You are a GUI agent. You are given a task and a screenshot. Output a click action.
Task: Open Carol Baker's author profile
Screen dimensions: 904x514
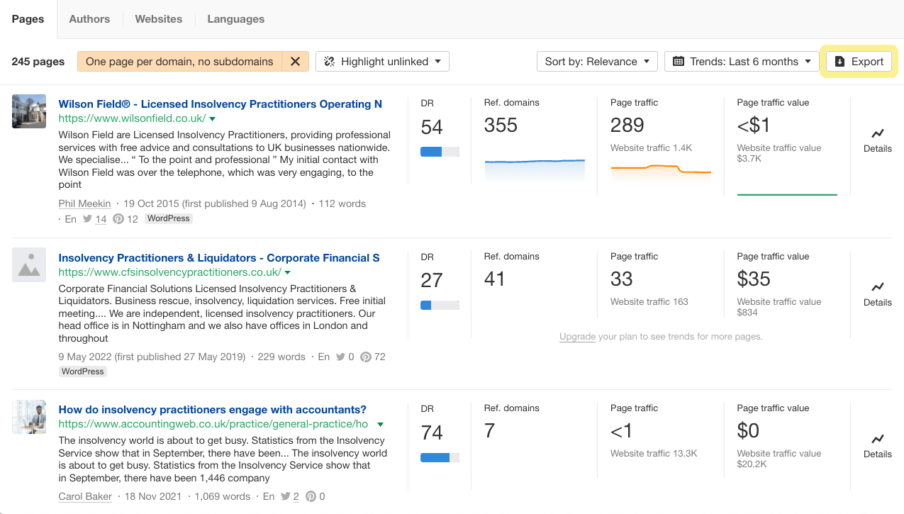[85, 496]
